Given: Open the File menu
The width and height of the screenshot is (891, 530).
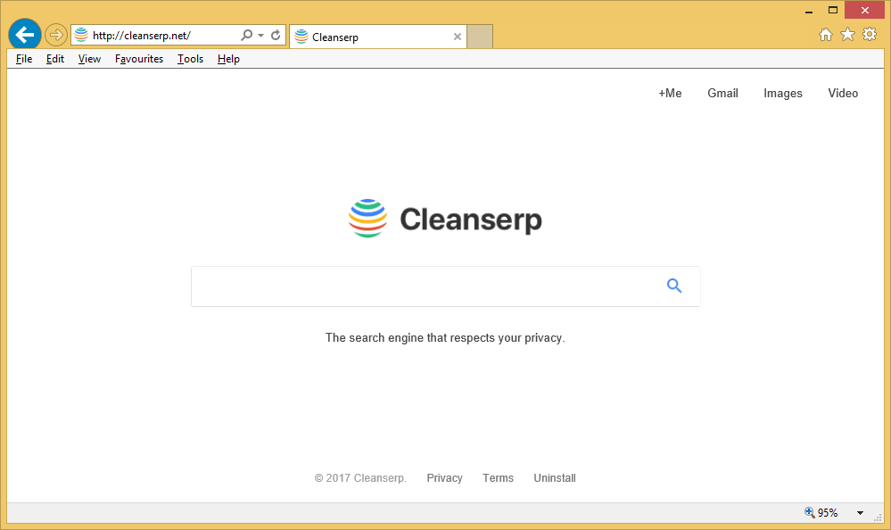Looking at the screenshot, I should [x=24, y=59].
